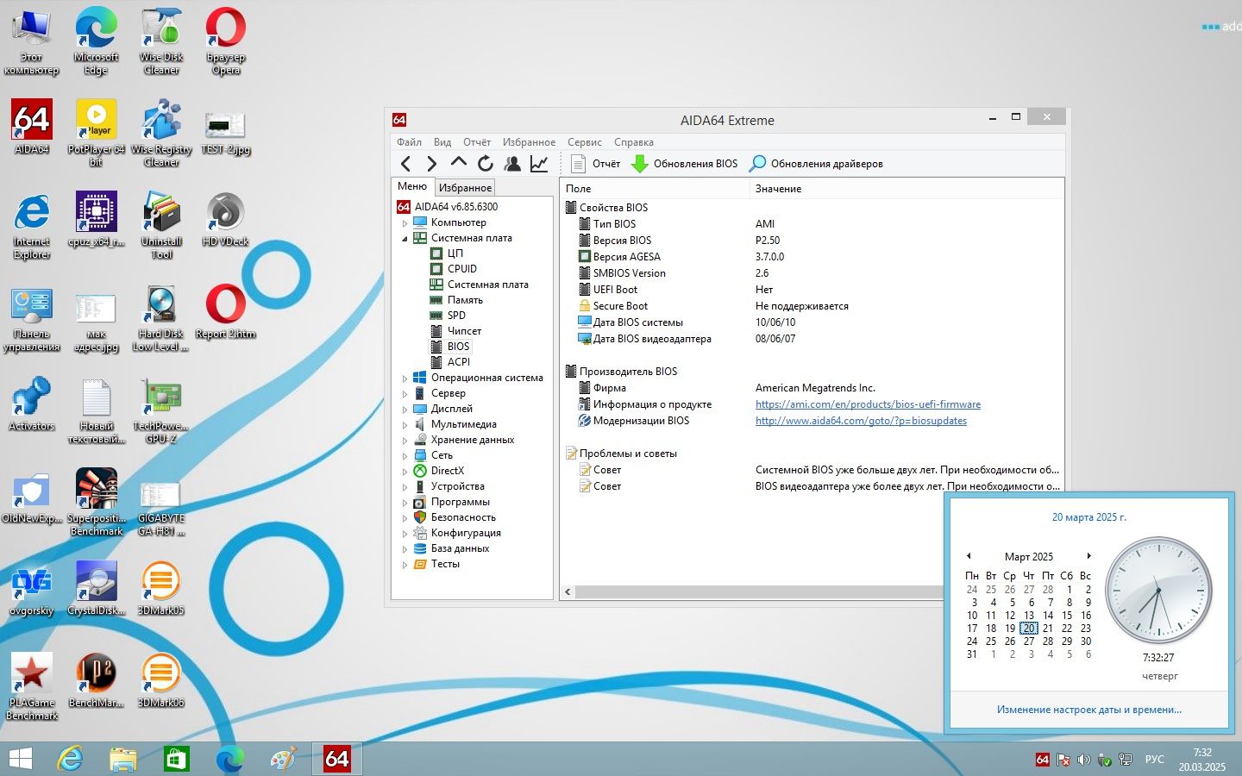Go back with the AIDA64 left arrow

[x=406, y=164]
